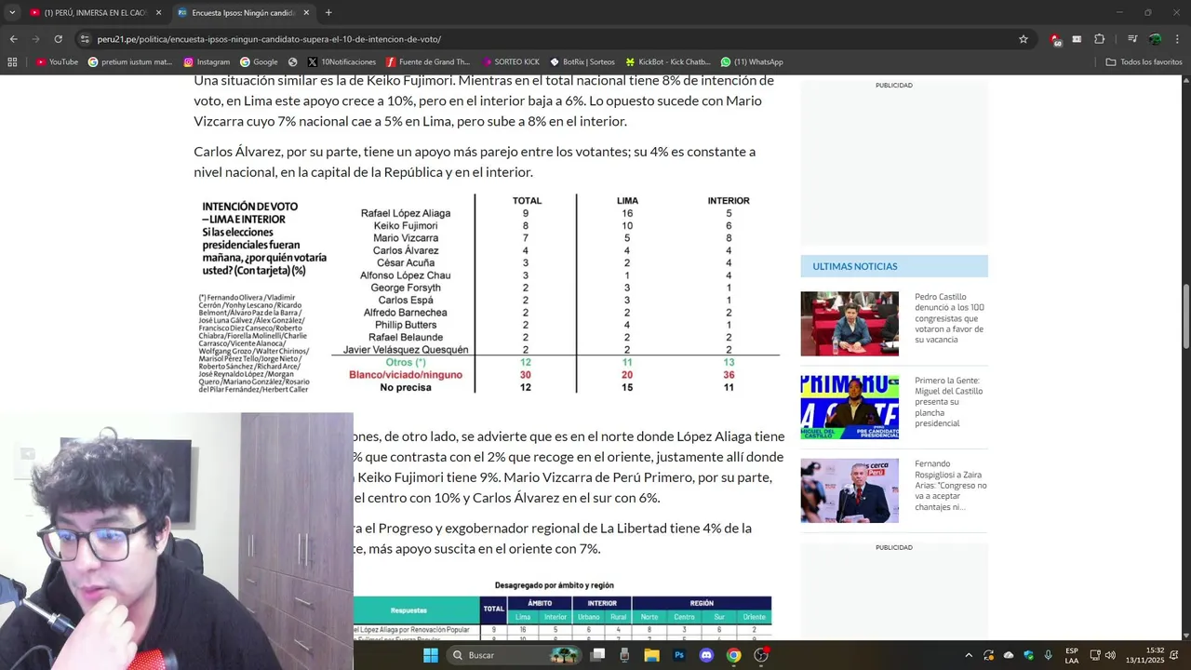Go back to the previous page
Image resolution: width=1191 pixels, height=670 pixels.
click(x=13, y=39)
